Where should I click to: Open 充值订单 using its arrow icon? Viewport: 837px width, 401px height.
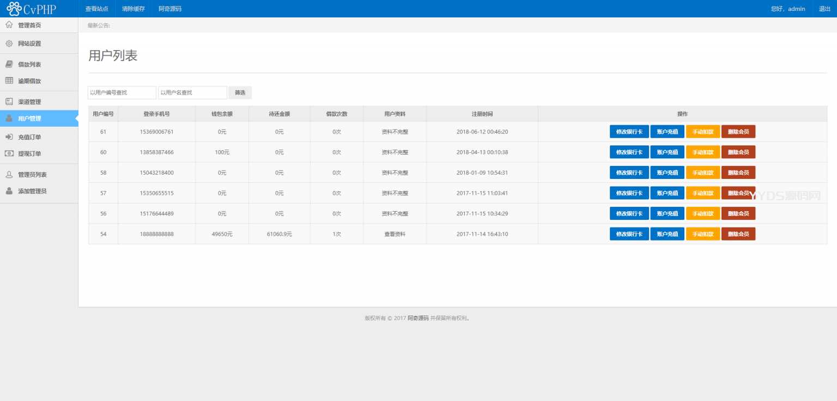pos(9,137)
